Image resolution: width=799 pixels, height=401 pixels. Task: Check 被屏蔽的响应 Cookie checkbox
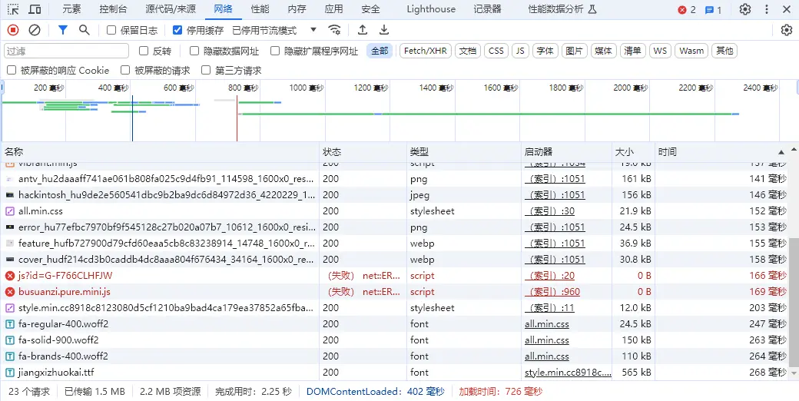(12, 71)
